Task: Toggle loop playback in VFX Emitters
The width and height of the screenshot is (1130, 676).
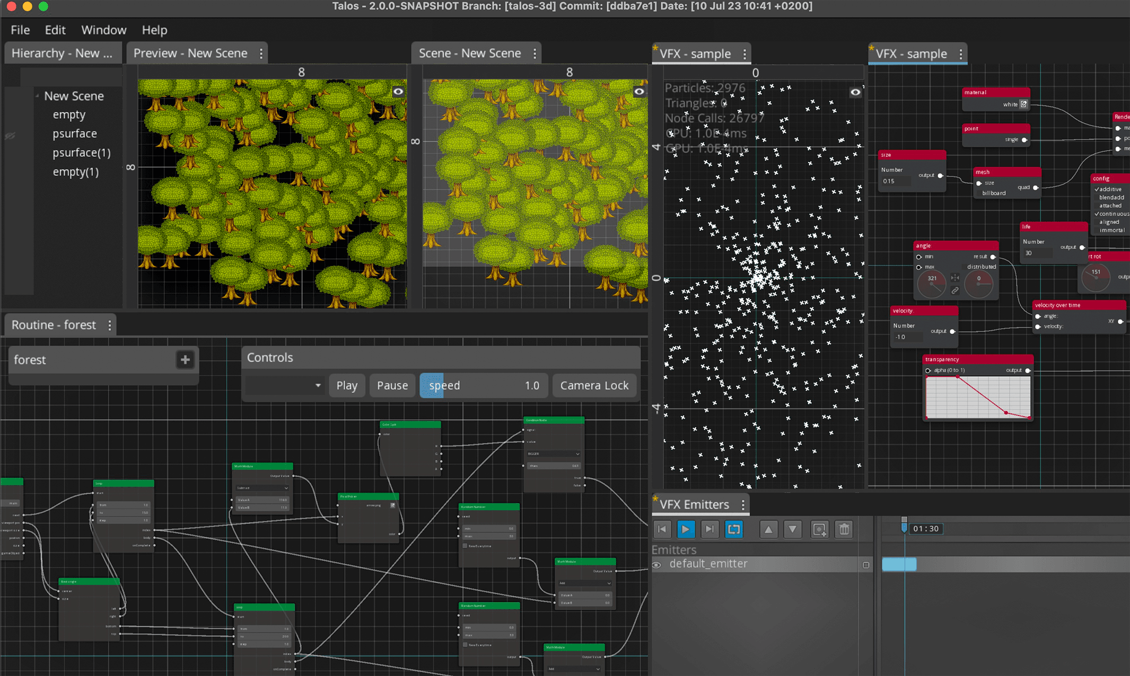Action: pyautogui.click(x=734, y=529)
